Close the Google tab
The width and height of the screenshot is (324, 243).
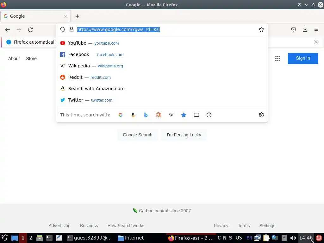(65, 16)
